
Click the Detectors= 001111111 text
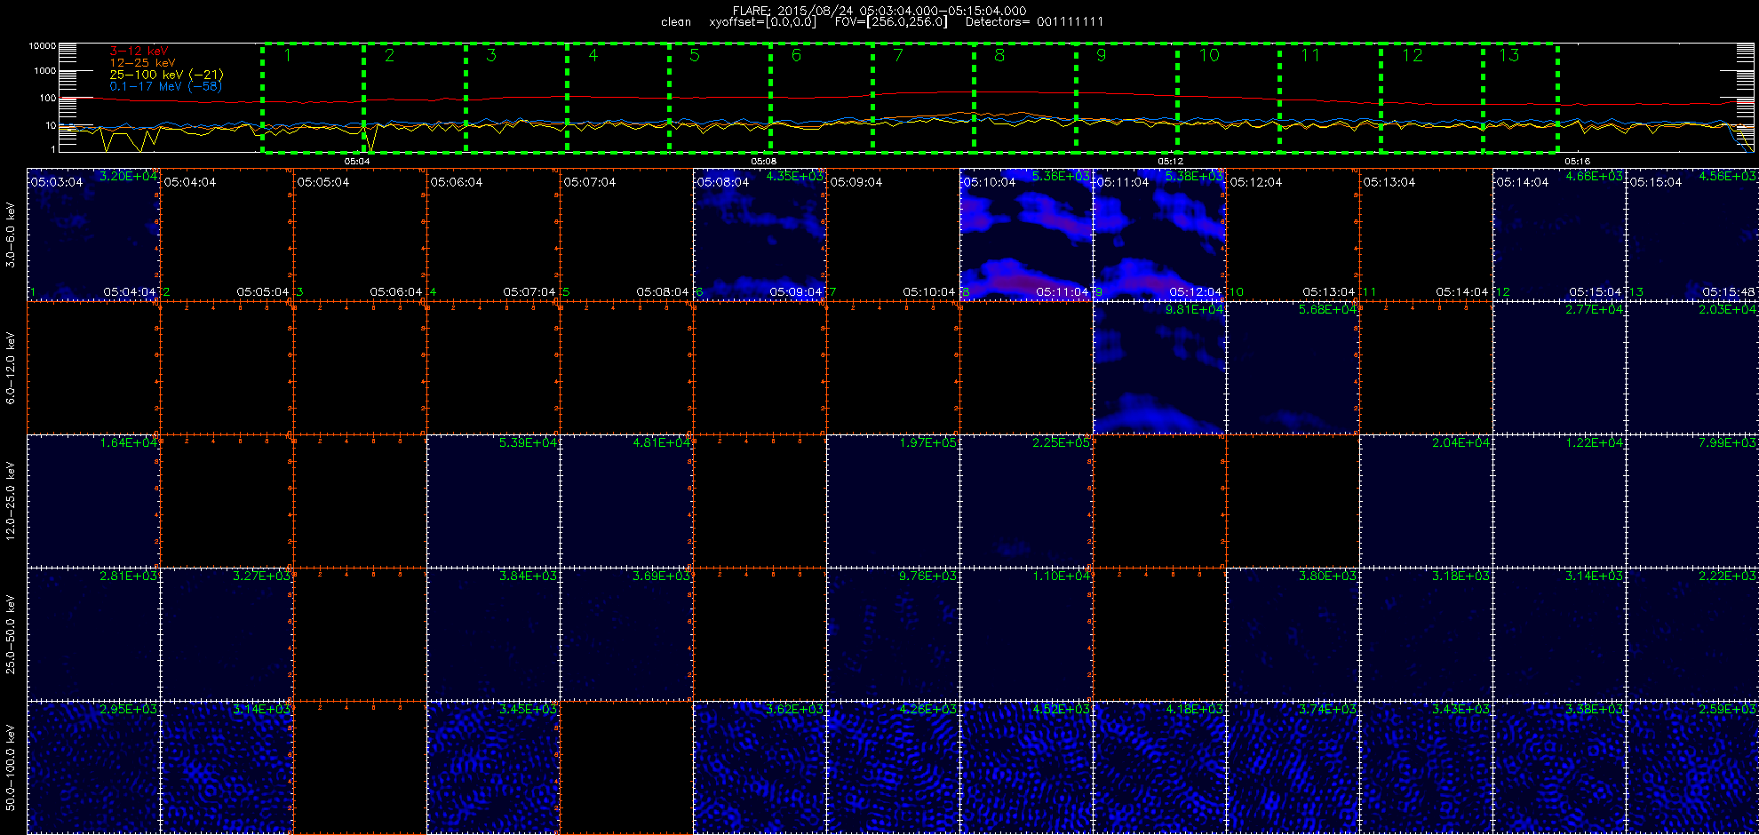pyautogui.click(x=1034, y=22)
